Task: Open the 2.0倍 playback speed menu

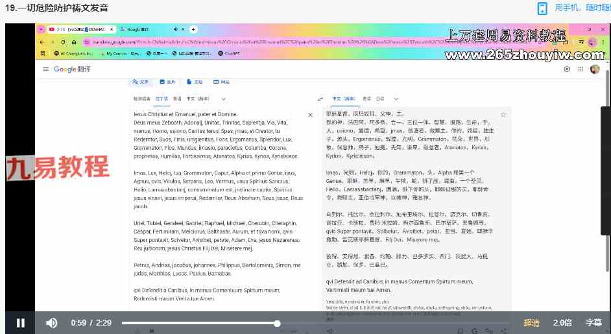Action: coord(562,323)
